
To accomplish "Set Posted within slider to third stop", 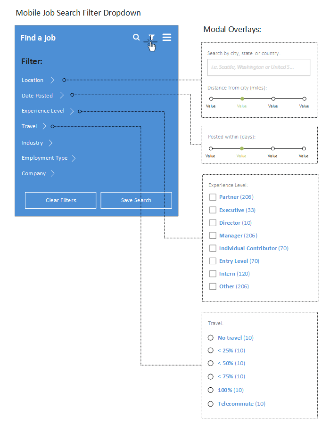I will [272, 148].
